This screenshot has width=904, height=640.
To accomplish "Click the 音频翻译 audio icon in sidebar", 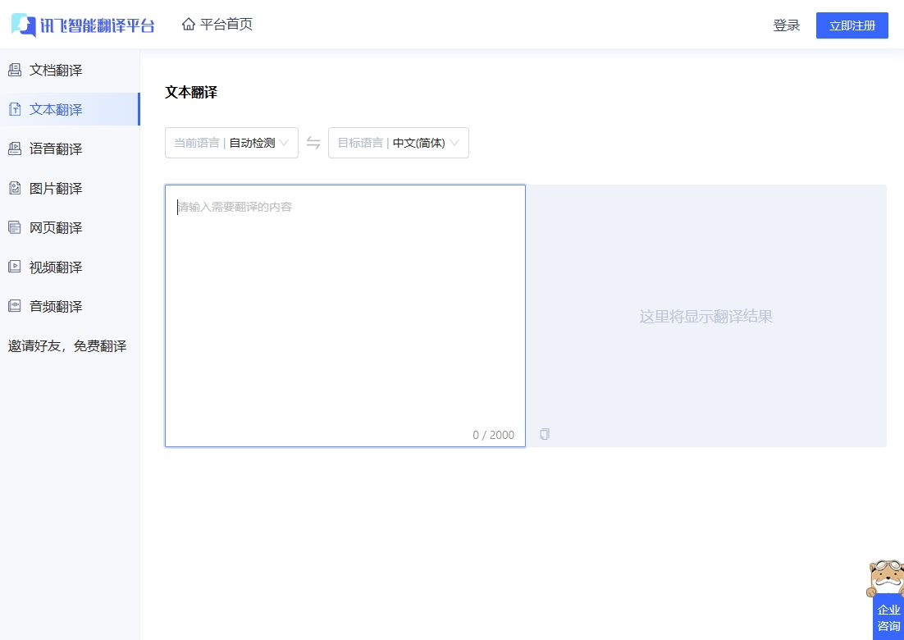I will (x=15, y=306).
